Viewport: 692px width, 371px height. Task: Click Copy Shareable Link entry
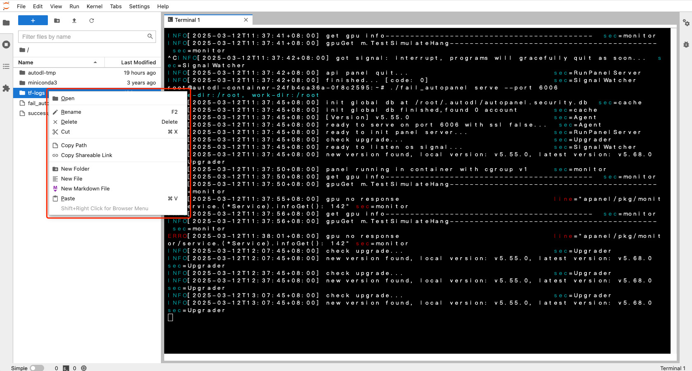pos(118,155)
